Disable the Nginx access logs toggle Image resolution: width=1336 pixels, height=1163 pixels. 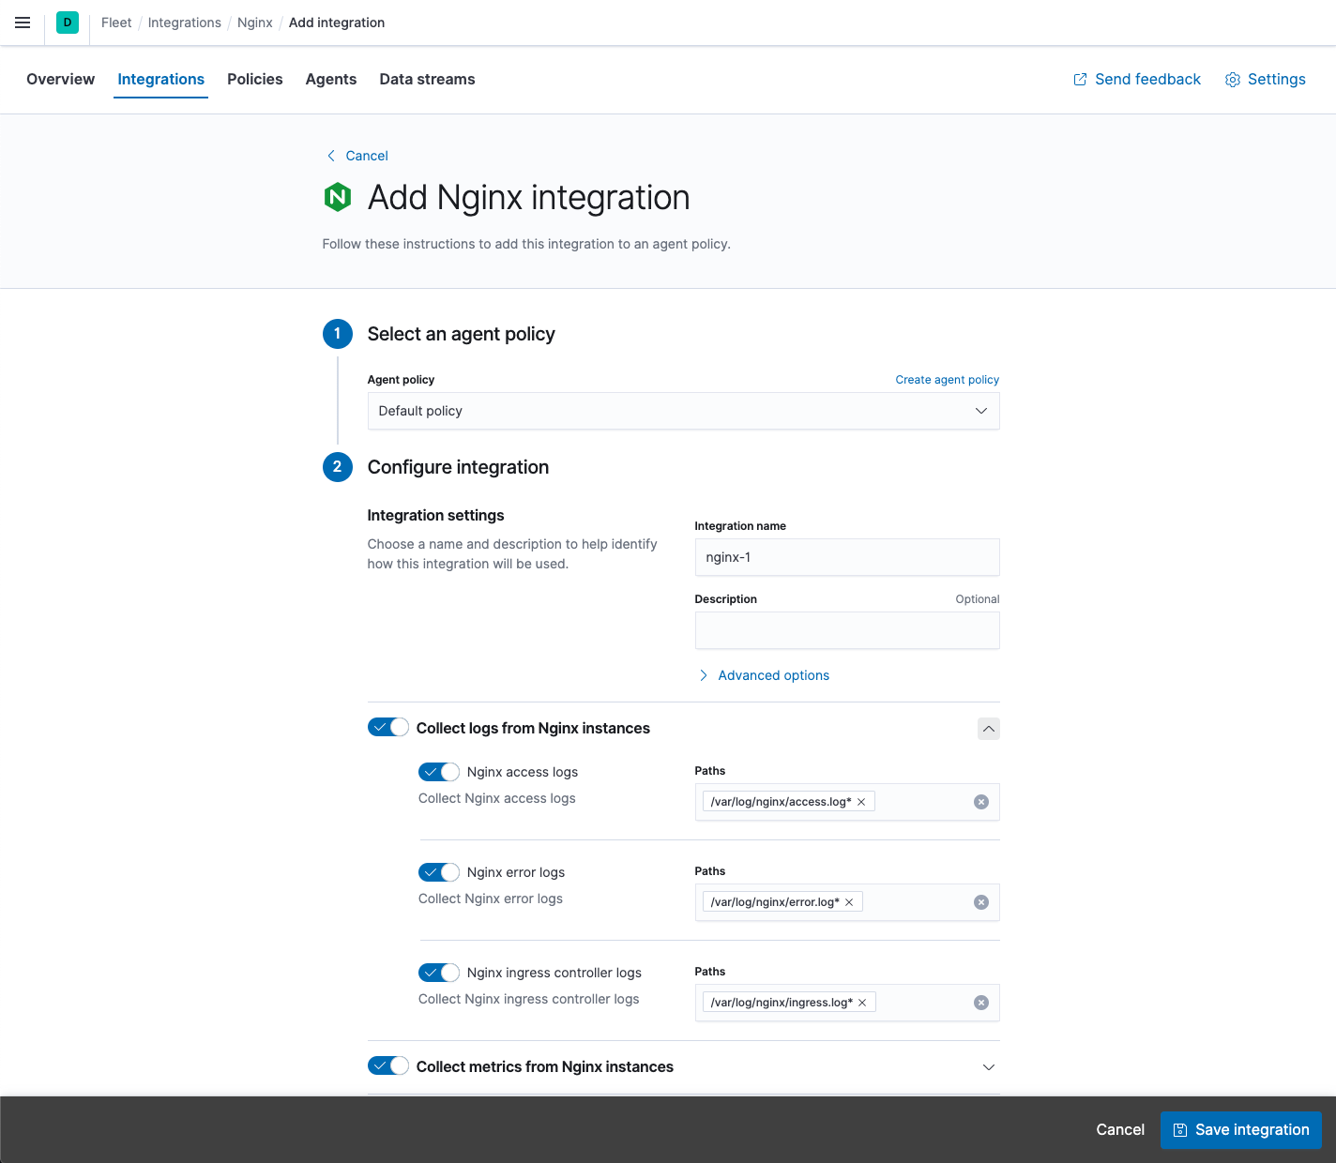[x=438, y=771]
